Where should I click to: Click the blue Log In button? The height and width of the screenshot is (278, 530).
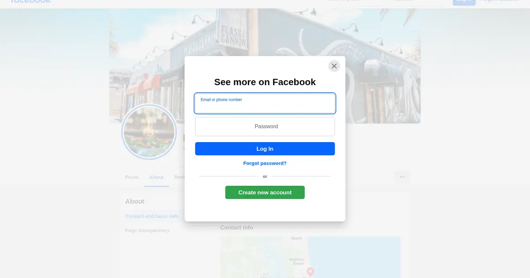click(x=265, y=149)
